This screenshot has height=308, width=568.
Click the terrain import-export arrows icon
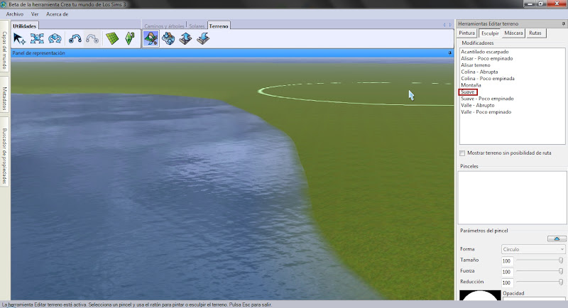pos(168,39)
